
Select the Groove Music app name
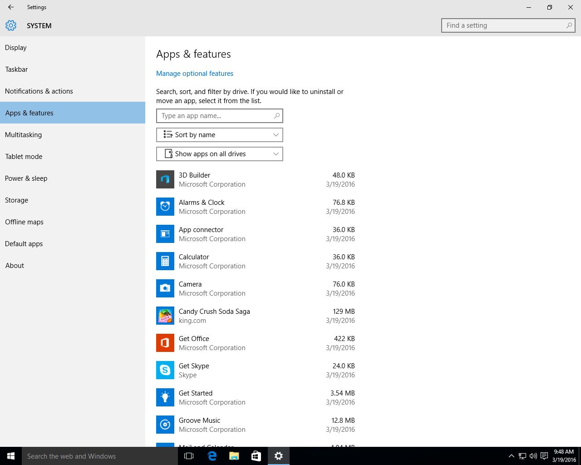tap(199, 420)
